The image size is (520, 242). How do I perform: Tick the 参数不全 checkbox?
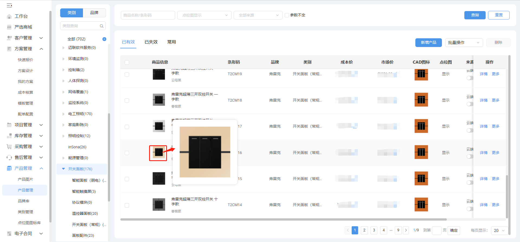click(x=287, y=15)
